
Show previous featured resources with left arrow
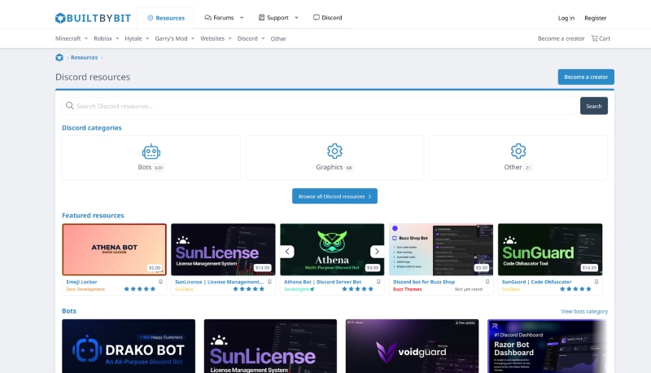click(287, 252)
